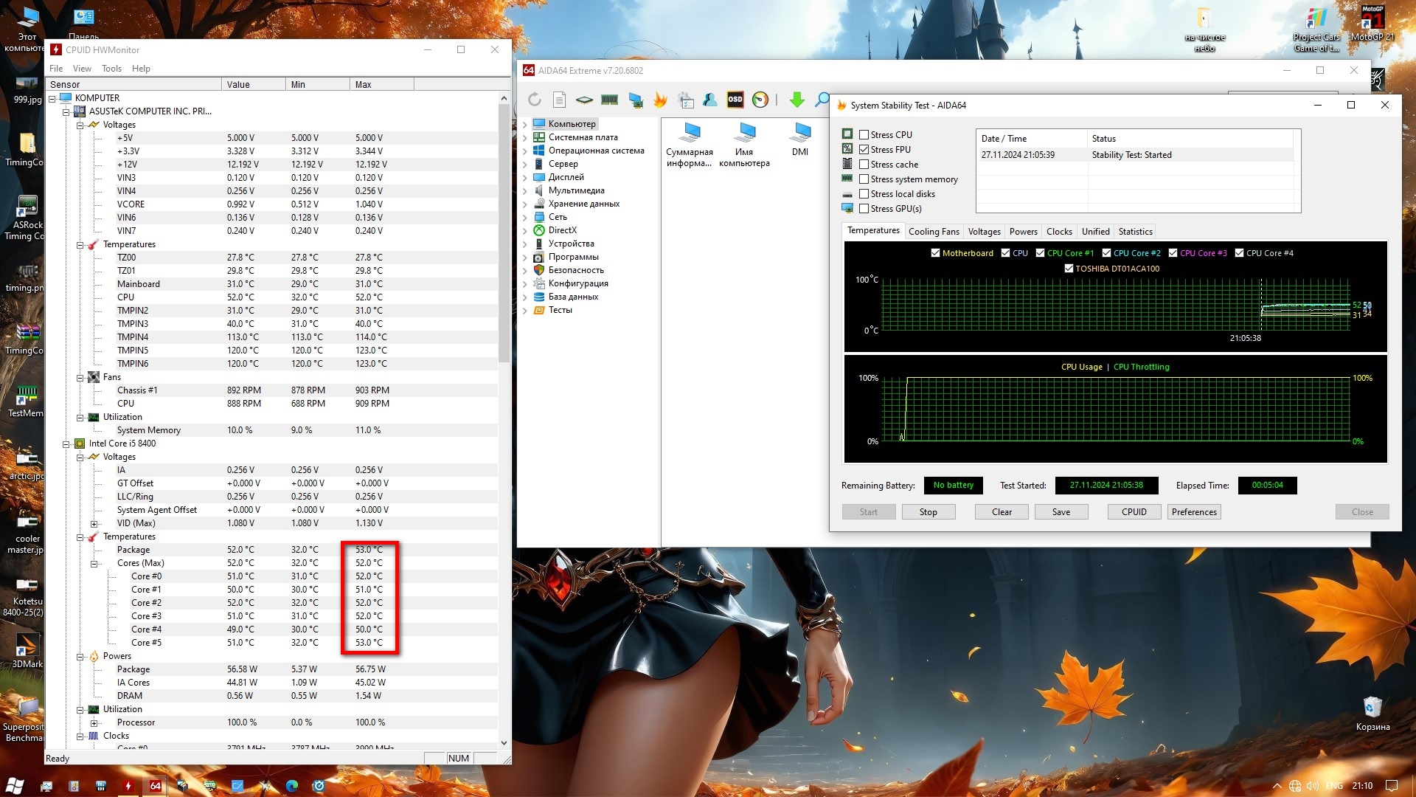Open the Tools menu in HWMonitor
The height and width of the screenshot is (797, 1416).
[x=111, y=69]
